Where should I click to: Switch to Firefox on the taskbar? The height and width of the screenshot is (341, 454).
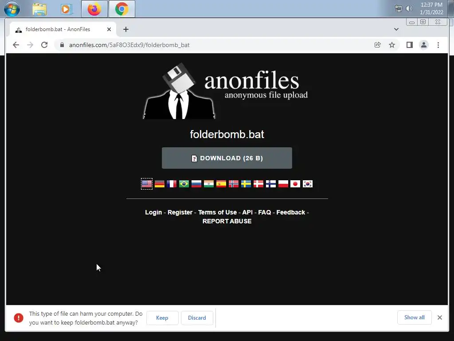point(94,9)
